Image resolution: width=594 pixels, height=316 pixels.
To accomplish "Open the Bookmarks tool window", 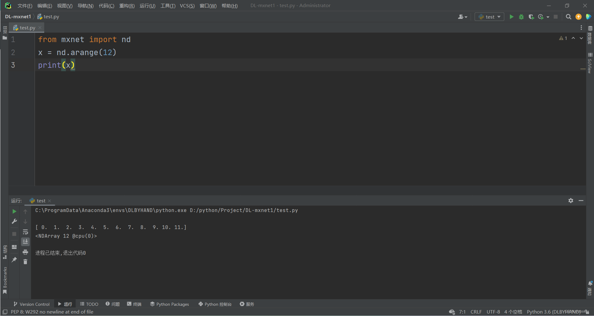I will point(5,280).
